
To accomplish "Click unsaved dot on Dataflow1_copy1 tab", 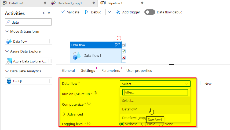I will 94,3.
